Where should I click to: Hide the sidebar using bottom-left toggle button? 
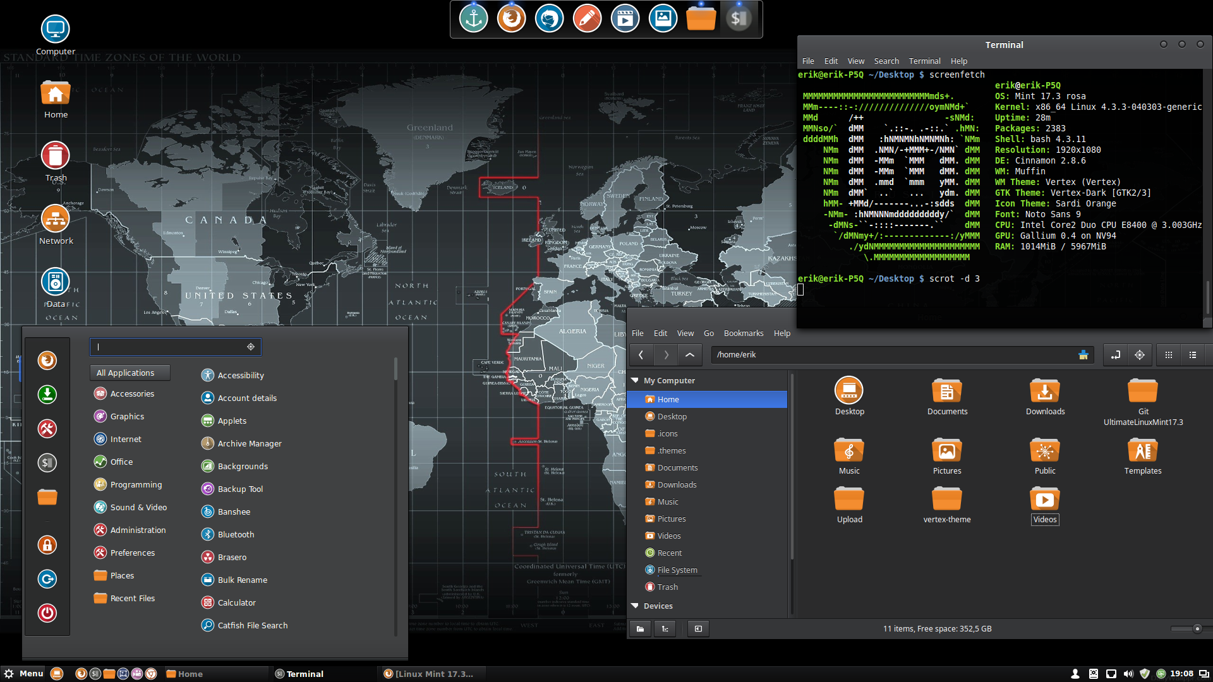click(x=698, y=628)
